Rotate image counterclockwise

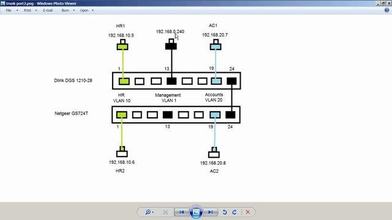pyautogui.click(x=225, y=212)
